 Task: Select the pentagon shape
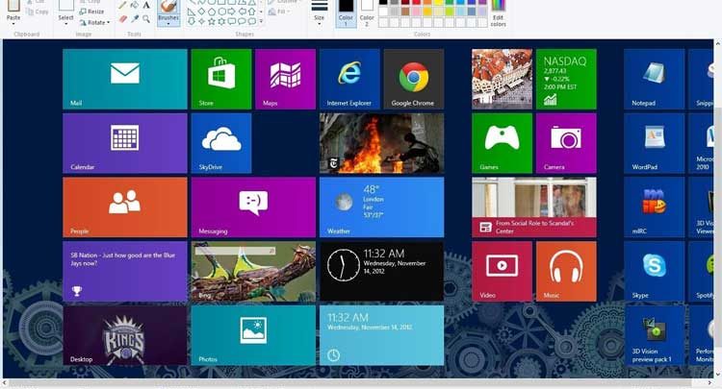pos(212,12)
